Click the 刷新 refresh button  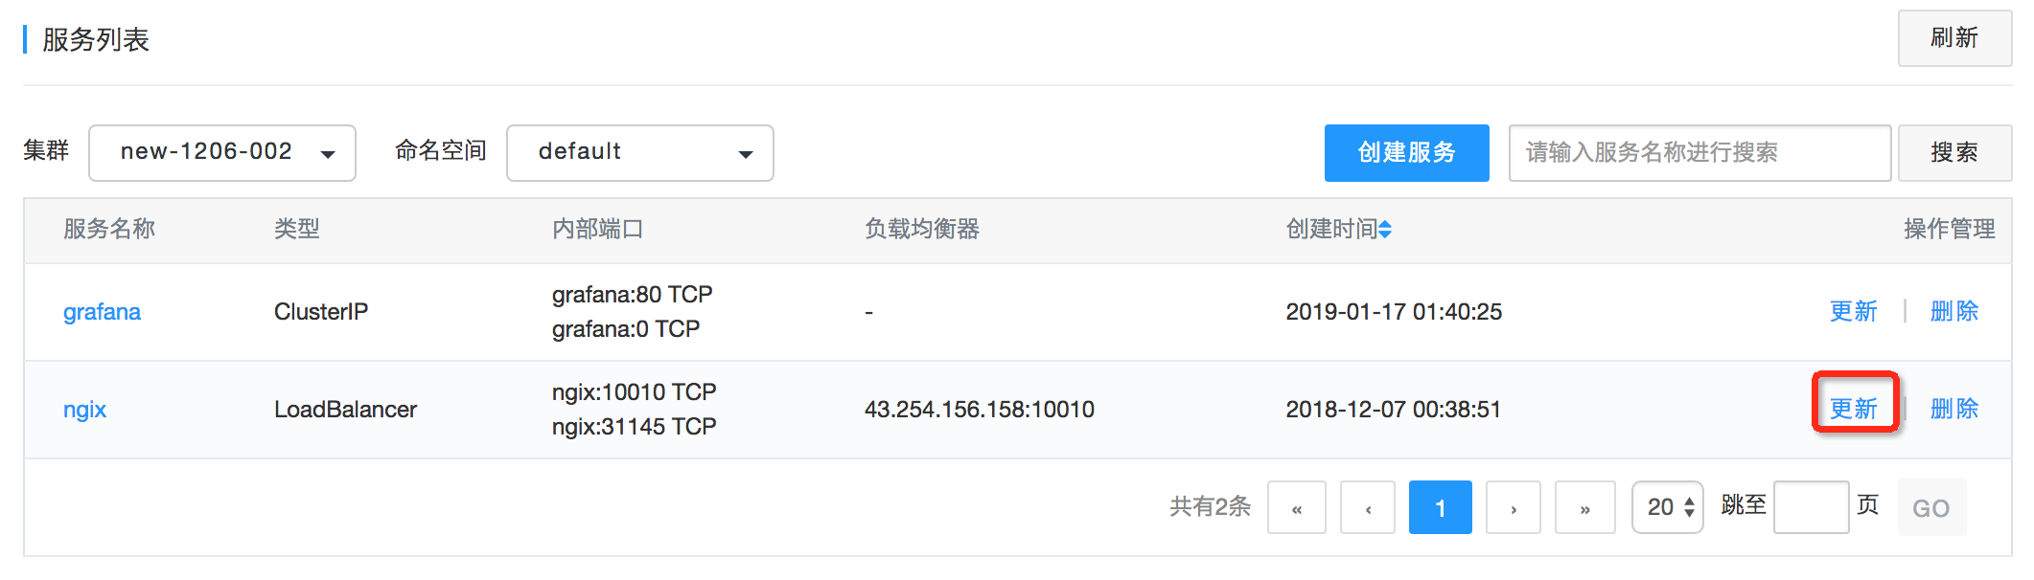[x=1954, y=38]
